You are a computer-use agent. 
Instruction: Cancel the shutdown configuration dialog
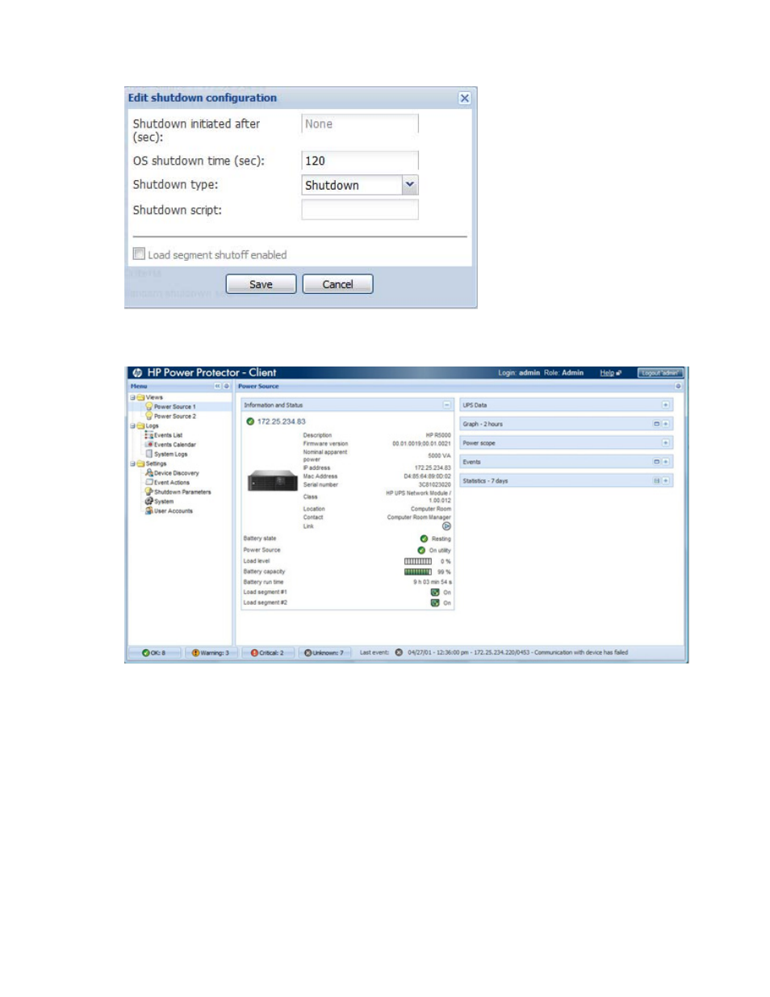[x=337, y=284]
